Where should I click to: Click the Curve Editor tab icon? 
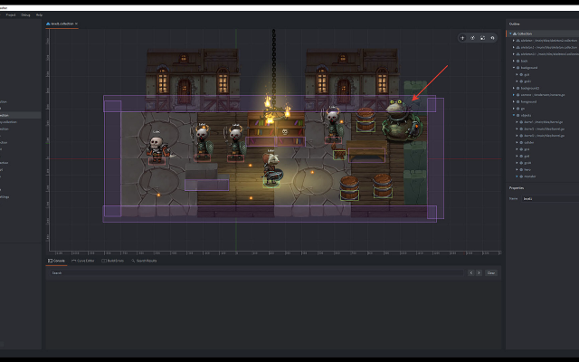tap(74, 261)
